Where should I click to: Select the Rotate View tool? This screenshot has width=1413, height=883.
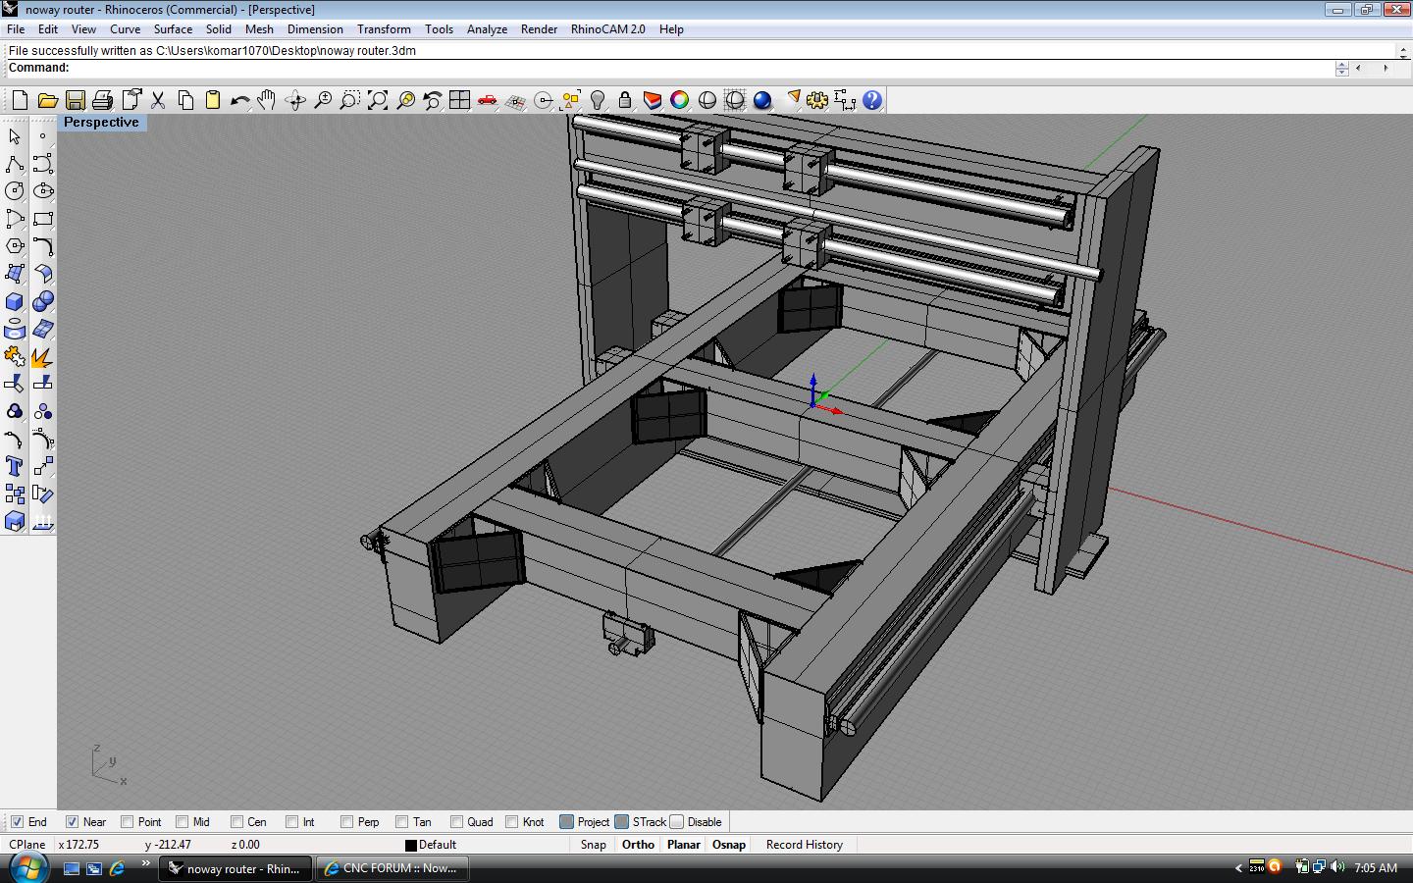294,100
